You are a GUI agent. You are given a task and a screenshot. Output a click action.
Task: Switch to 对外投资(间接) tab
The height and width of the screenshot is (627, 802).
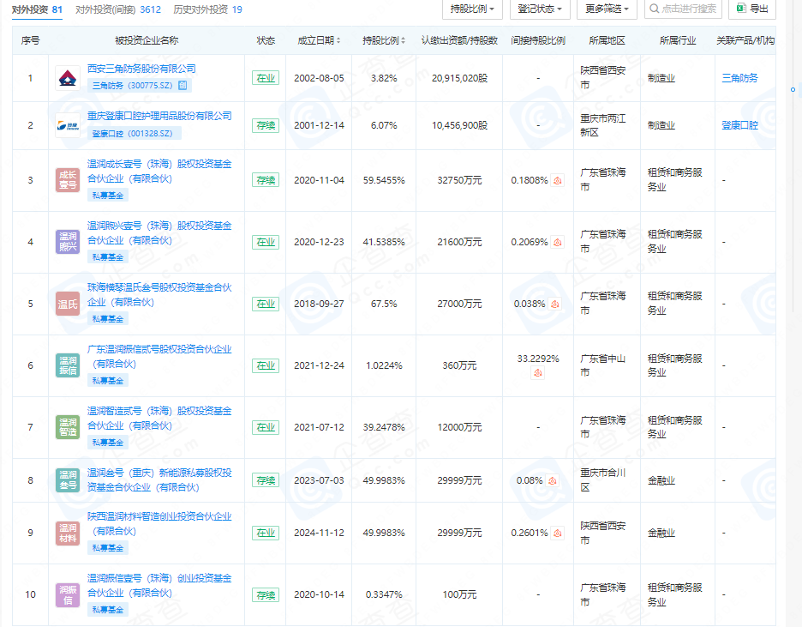pyautogui.click(x=107, y=9)
